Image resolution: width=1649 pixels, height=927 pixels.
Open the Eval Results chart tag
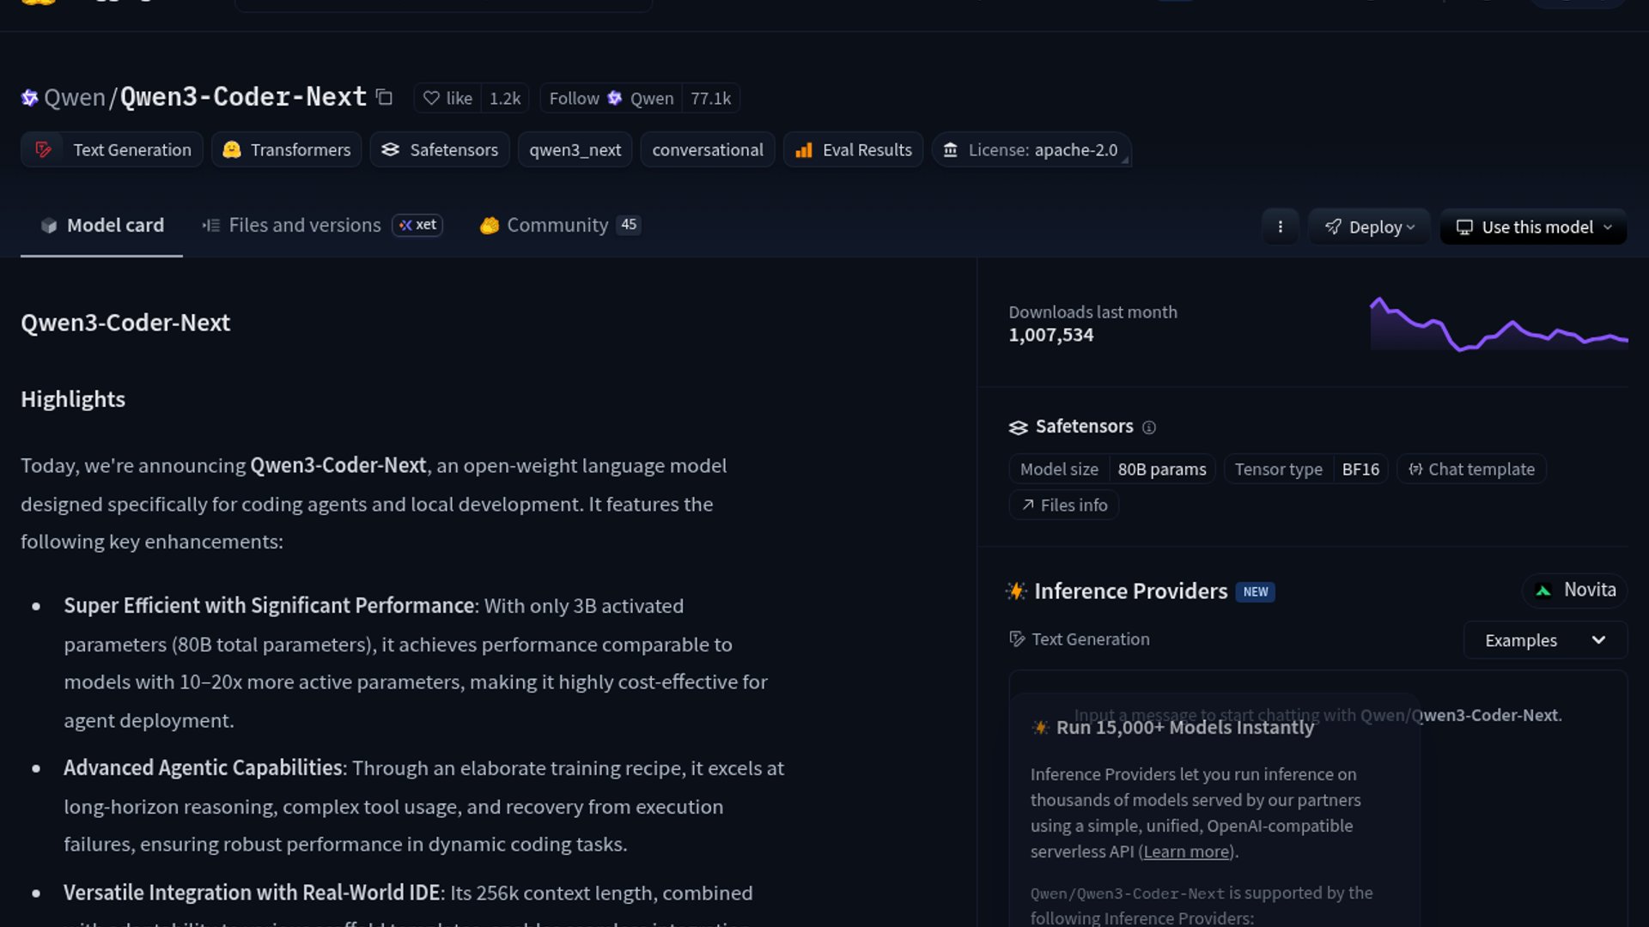[853, 149]
